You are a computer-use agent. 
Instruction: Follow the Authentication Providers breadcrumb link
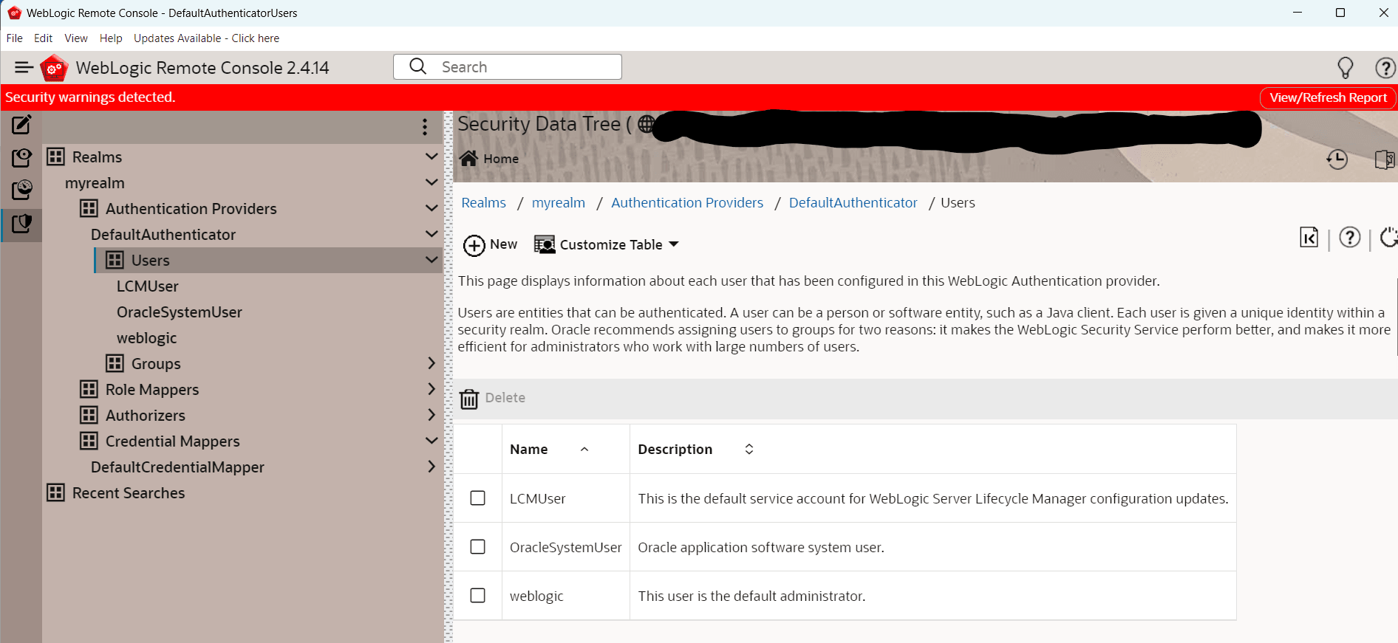coord(687,203)
